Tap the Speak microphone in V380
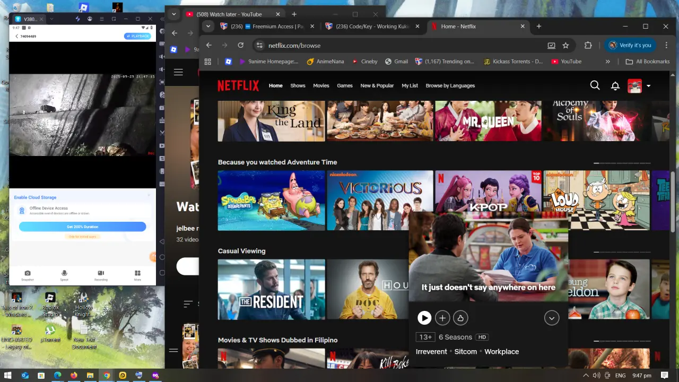The height and width of the screenshot is (382, 679). point(64,275)
